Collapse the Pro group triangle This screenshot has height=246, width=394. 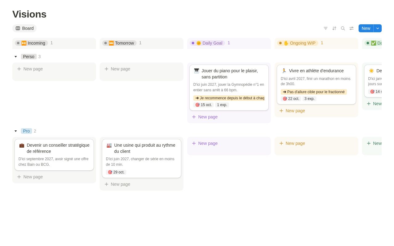pos(16,131)
